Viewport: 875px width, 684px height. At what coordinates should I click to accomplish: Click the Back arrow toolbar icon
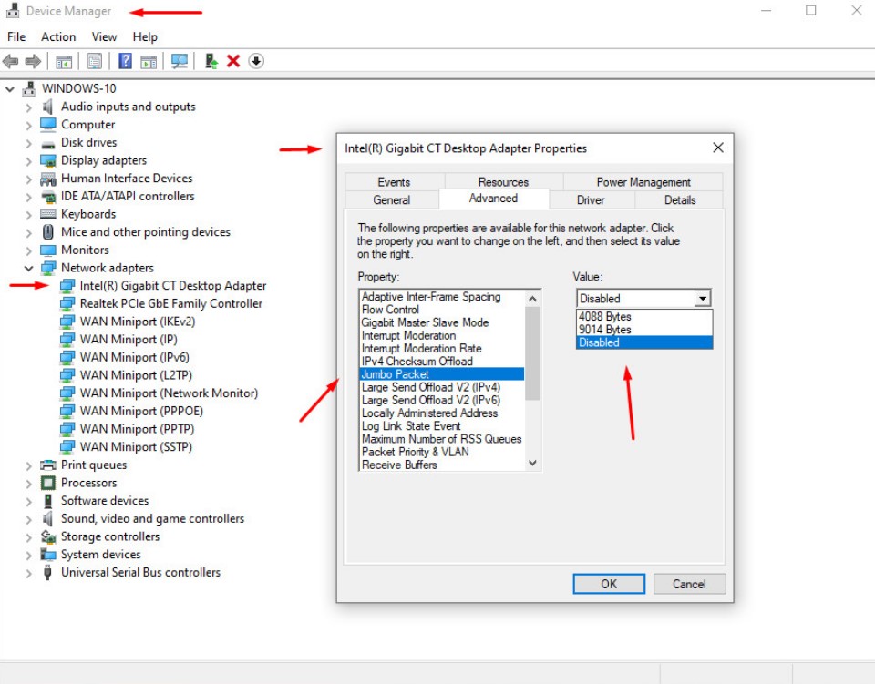pos(11,61)
